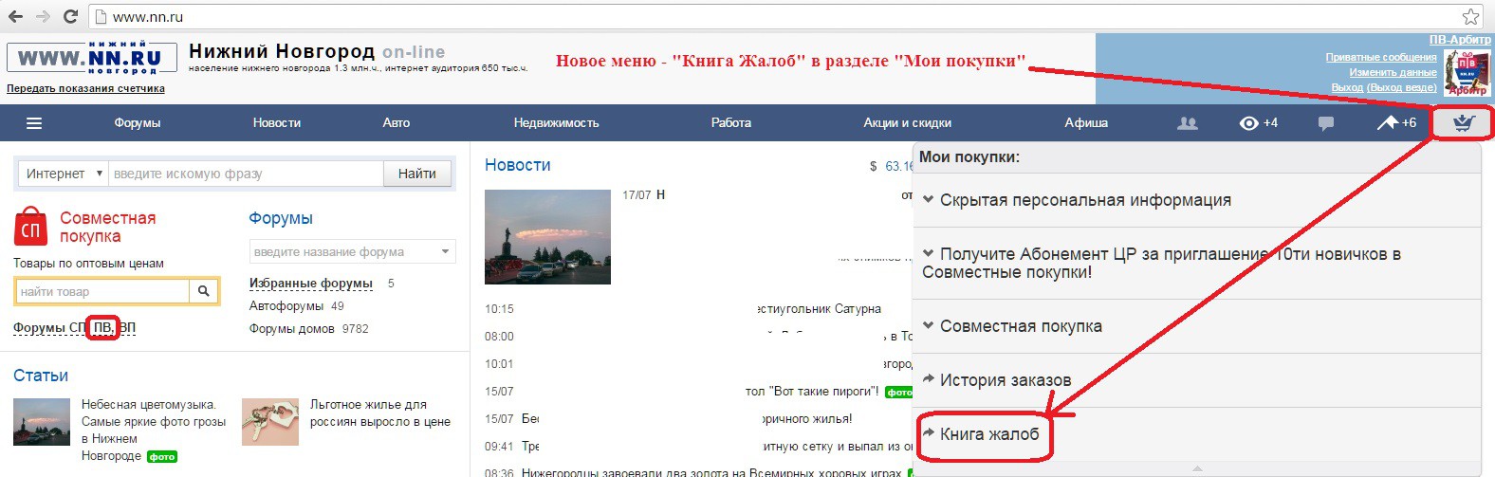Click the Выход logout link
Screen dimensions: 1495x477
point(1348,88)
